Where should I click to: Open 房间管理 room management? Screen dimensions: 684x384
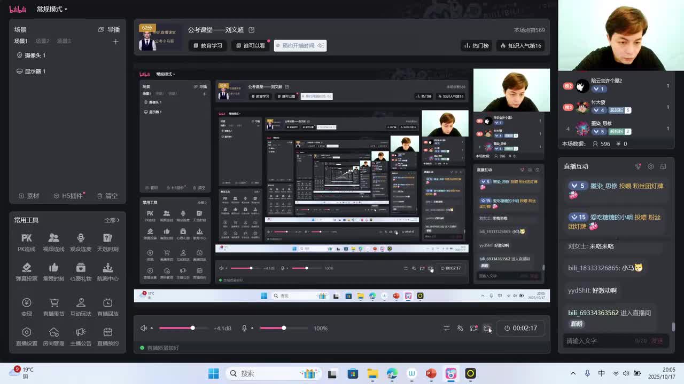click(x=53, y=337)
